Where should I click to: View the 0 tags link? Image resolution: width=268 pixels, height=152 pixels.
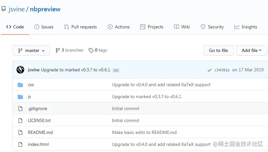(x=98, y=50)
